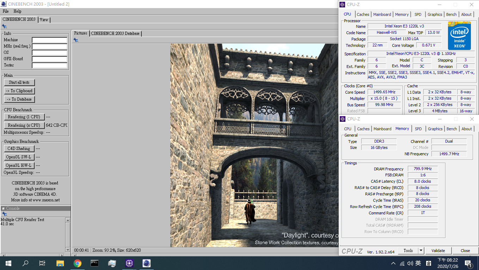Open Bench tab in upper CPU-Z window
This screenshot has height=270, width=479.
point(452,14)
